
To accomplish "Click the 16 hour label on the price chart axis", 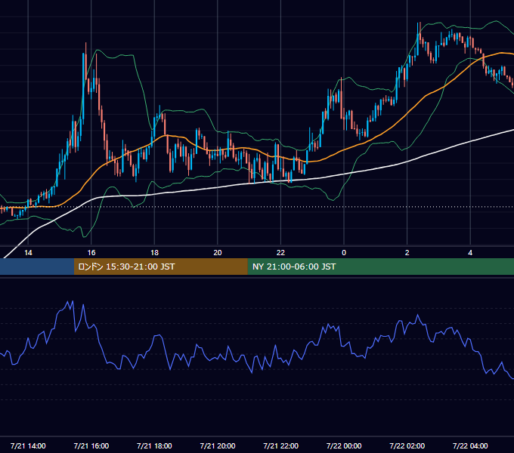I will pos(91,253).
